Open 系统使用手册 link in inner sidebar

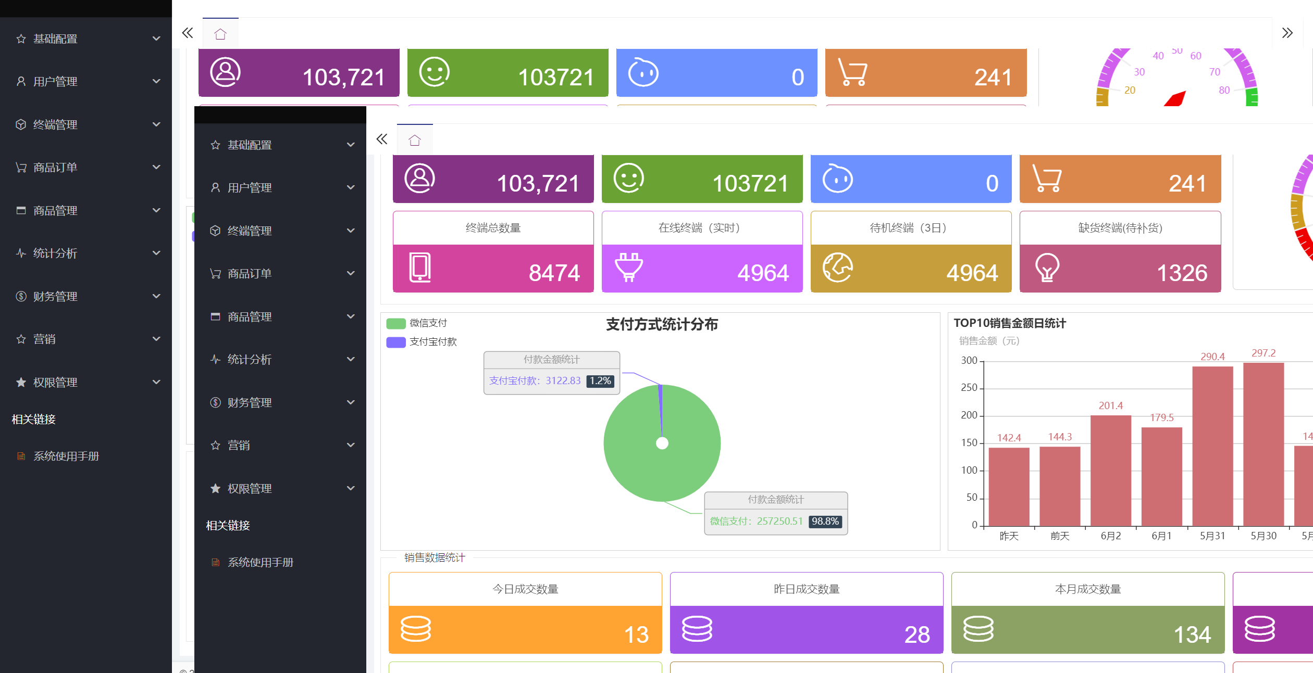pyautogui.click(x=260, y=563)
